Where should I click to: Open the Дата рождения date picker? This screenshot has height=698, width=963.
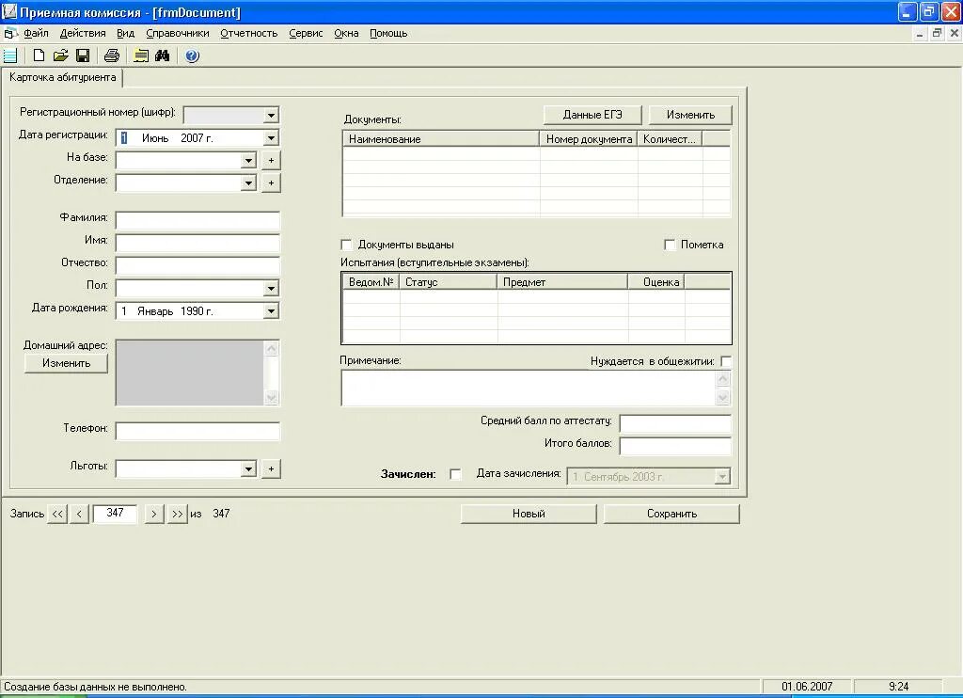pyautogui.click(x=271, y=311)
